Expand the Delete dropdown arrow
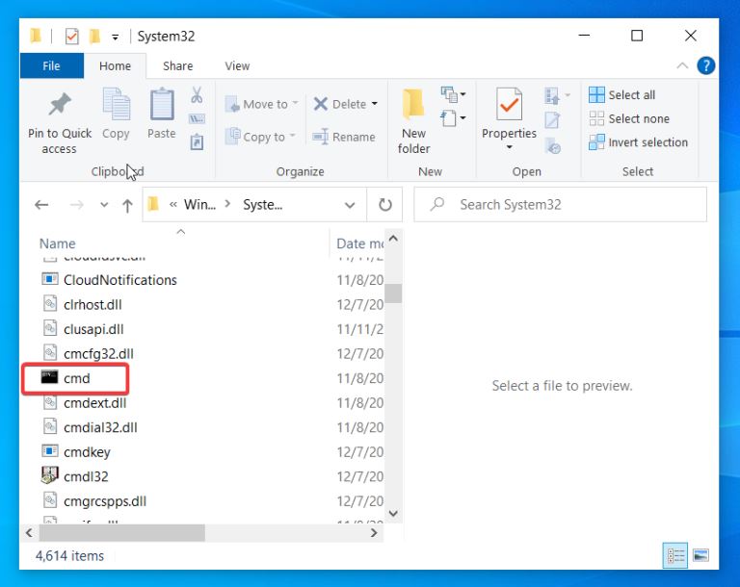Image resolution: width=740 pixels, height=587 pixels. (x=374, y=104)
